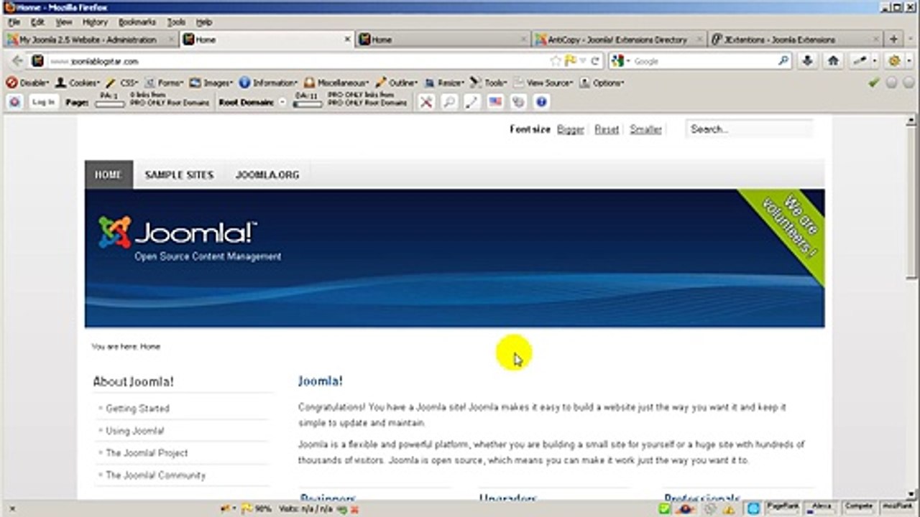
Task: Click the Bigger font size link
Action: (x=570, y=129)
